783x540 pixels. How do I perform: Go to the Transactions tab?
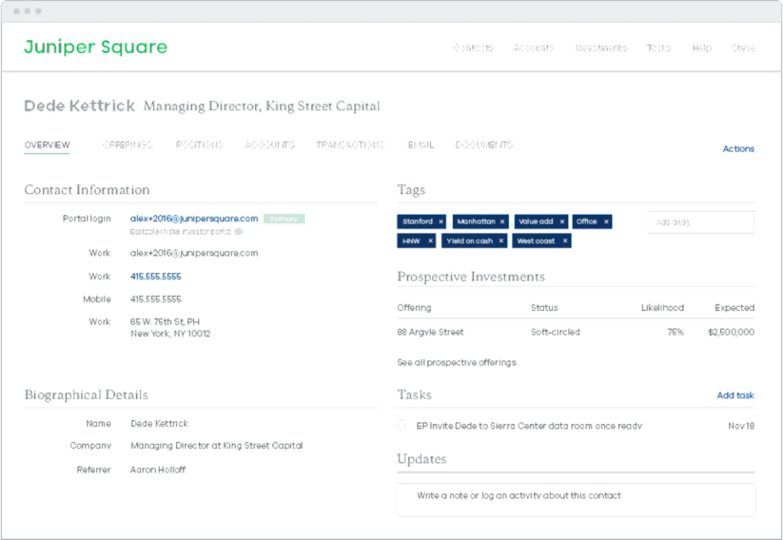(350, 145)
